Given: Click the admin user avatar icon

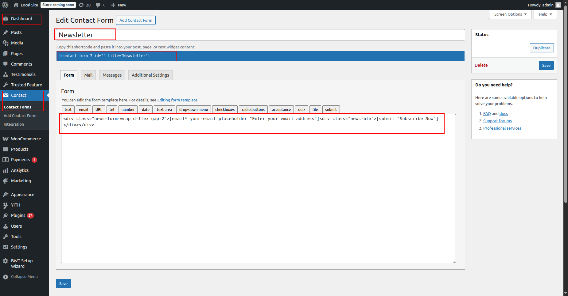Looking at the screenshot, I should click(x=558, y=5).
